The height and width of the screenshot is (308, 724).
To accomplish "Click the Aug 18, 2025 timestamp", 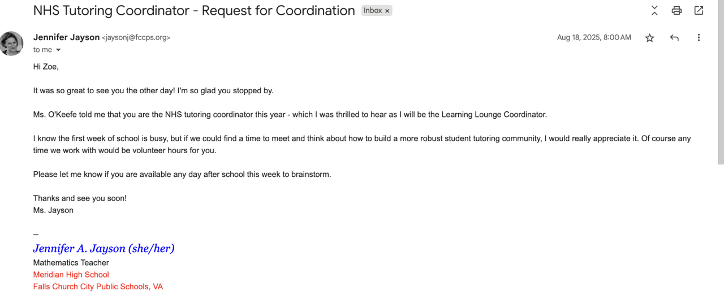I will pyautogui.click(x=594, y=38).
